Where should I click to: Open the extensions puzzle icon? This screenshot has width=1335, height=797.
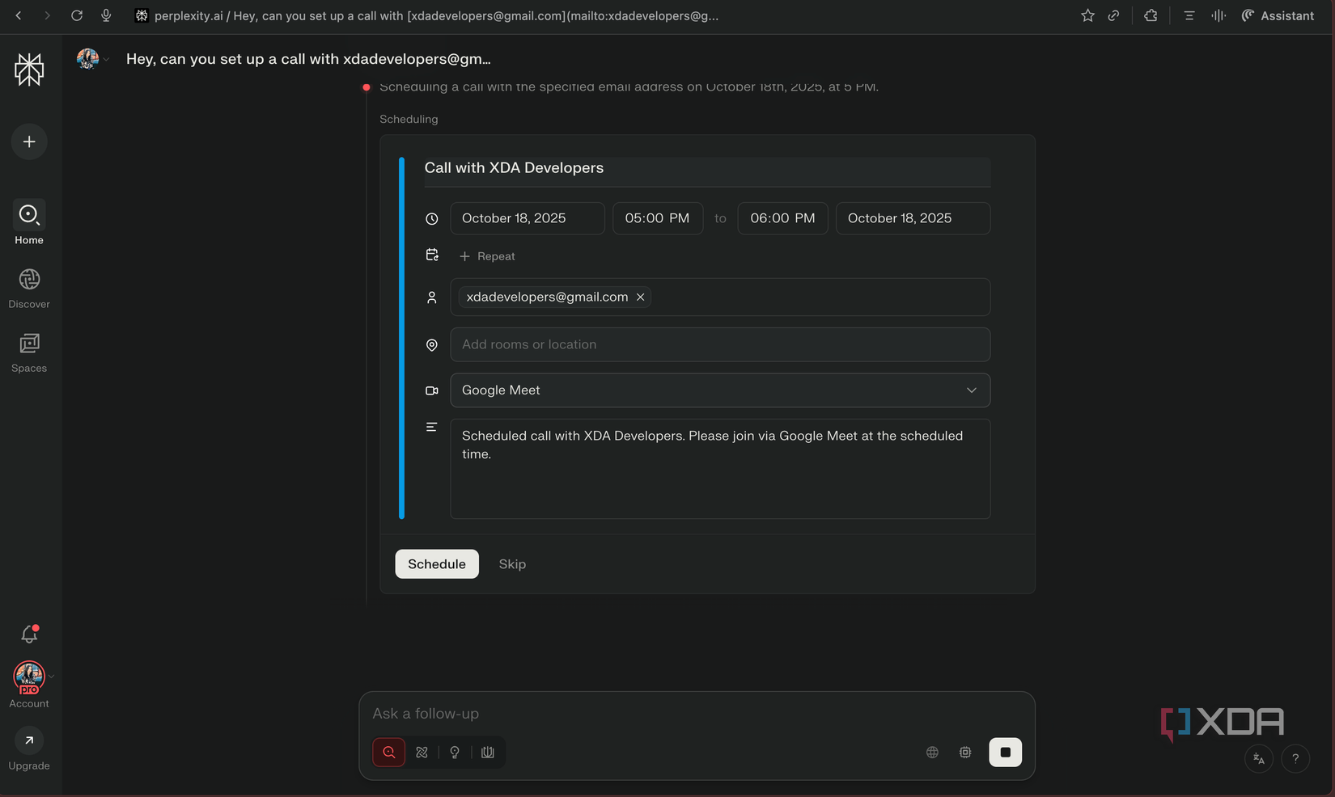coord(1151,15)
